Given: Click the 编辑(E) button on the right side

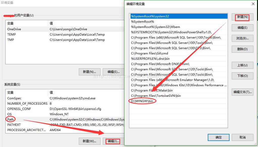Looking at the screenshot, I should (x=242, y=28).
